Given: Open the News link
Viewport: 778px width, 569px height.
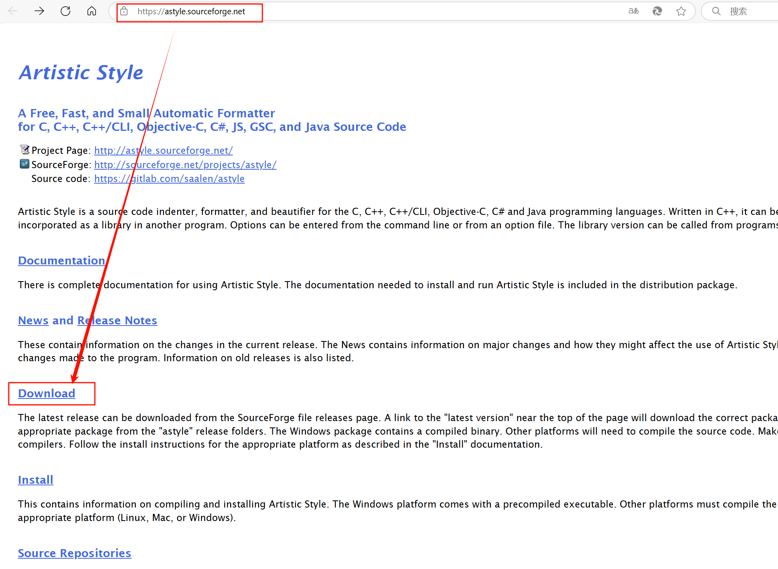Looking at the screenshot, I should [33, 320].
